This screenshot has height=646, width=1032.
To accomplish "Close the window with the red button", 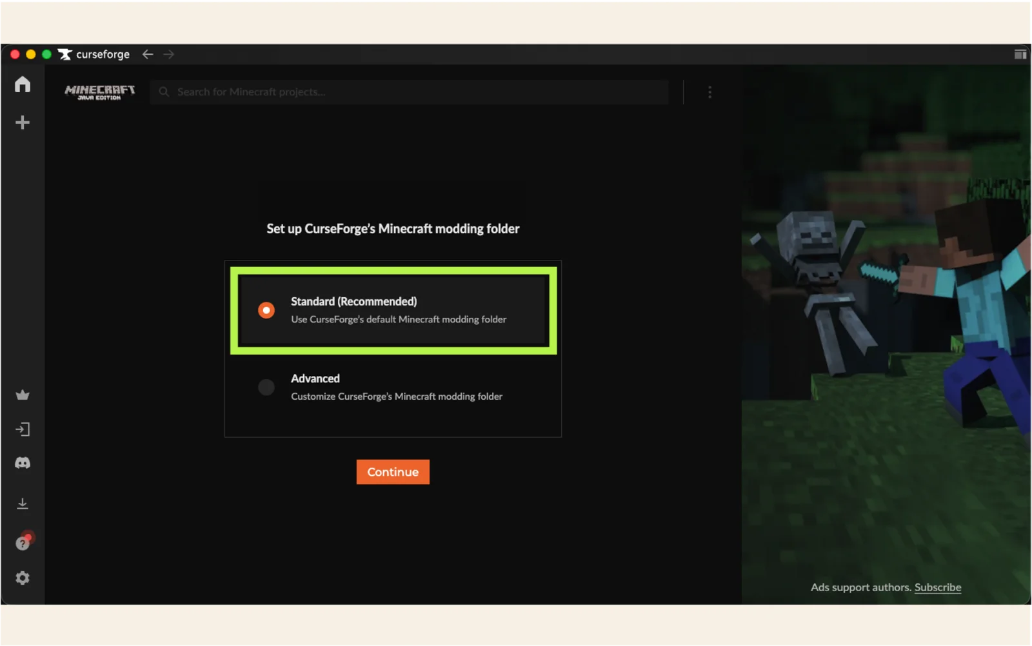I will 15,54.
